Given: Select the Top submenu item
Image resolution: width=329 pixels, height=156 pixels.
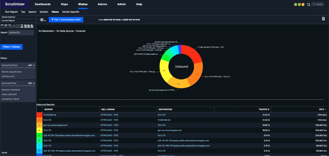Looking at the screenshot, I should click(23, 12).
